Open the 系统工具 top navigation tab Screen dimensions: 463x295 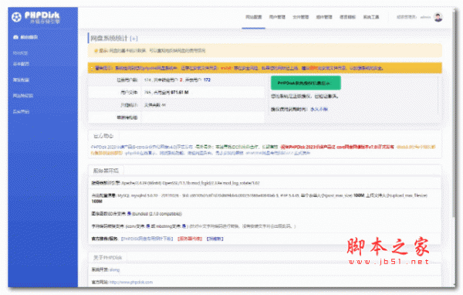(x=371, y=17)
